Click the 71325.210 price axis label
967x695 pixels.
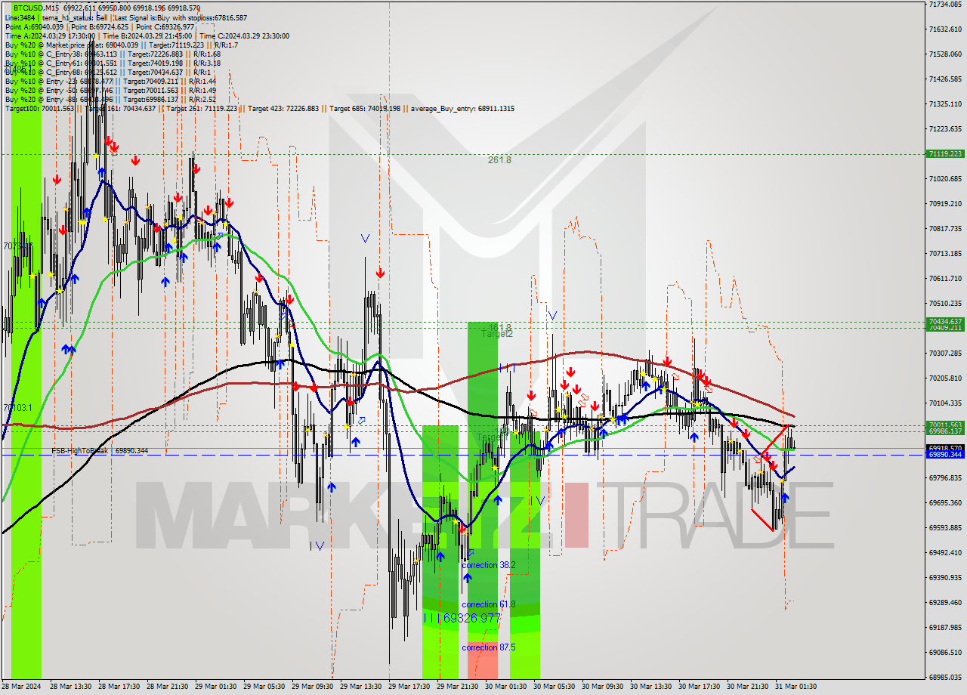(x=945, y=103)
